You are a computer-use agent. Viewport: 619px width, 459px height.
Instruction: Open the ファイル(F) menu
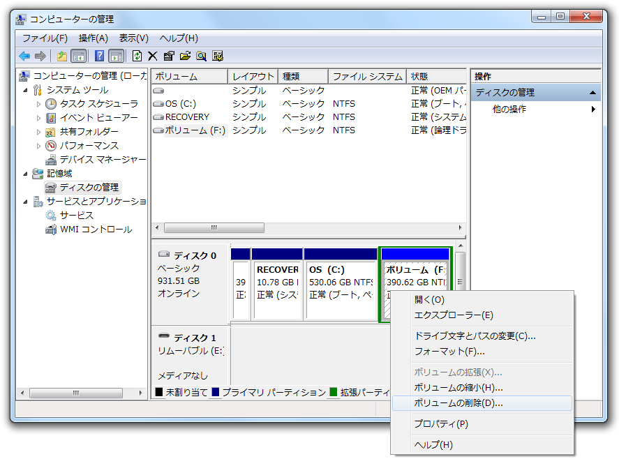pyautogui.click(x=45, y=38)
